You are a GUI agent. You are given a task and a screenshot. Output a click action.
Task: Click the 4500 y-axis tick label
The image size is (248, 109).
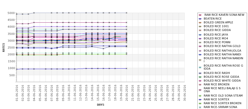[11, 20]
